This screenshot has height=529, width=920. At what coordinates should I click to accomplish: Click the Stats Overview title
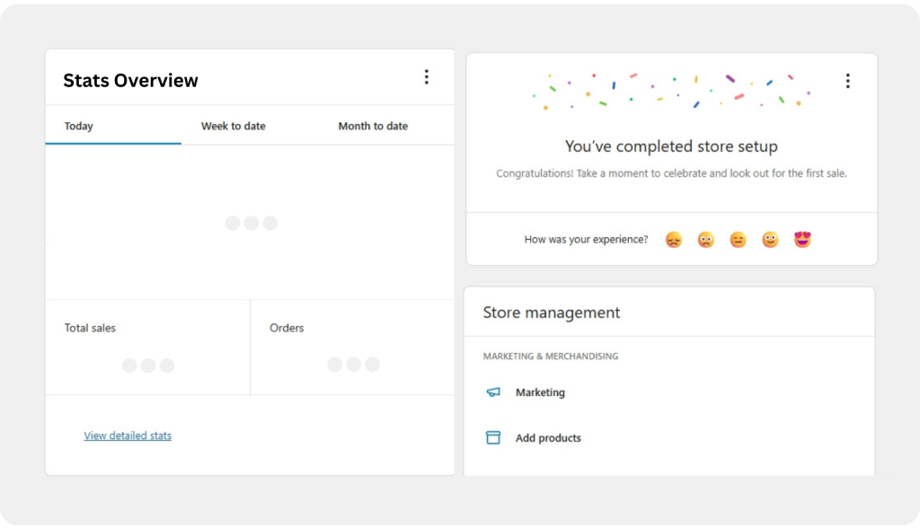[130, 81]
